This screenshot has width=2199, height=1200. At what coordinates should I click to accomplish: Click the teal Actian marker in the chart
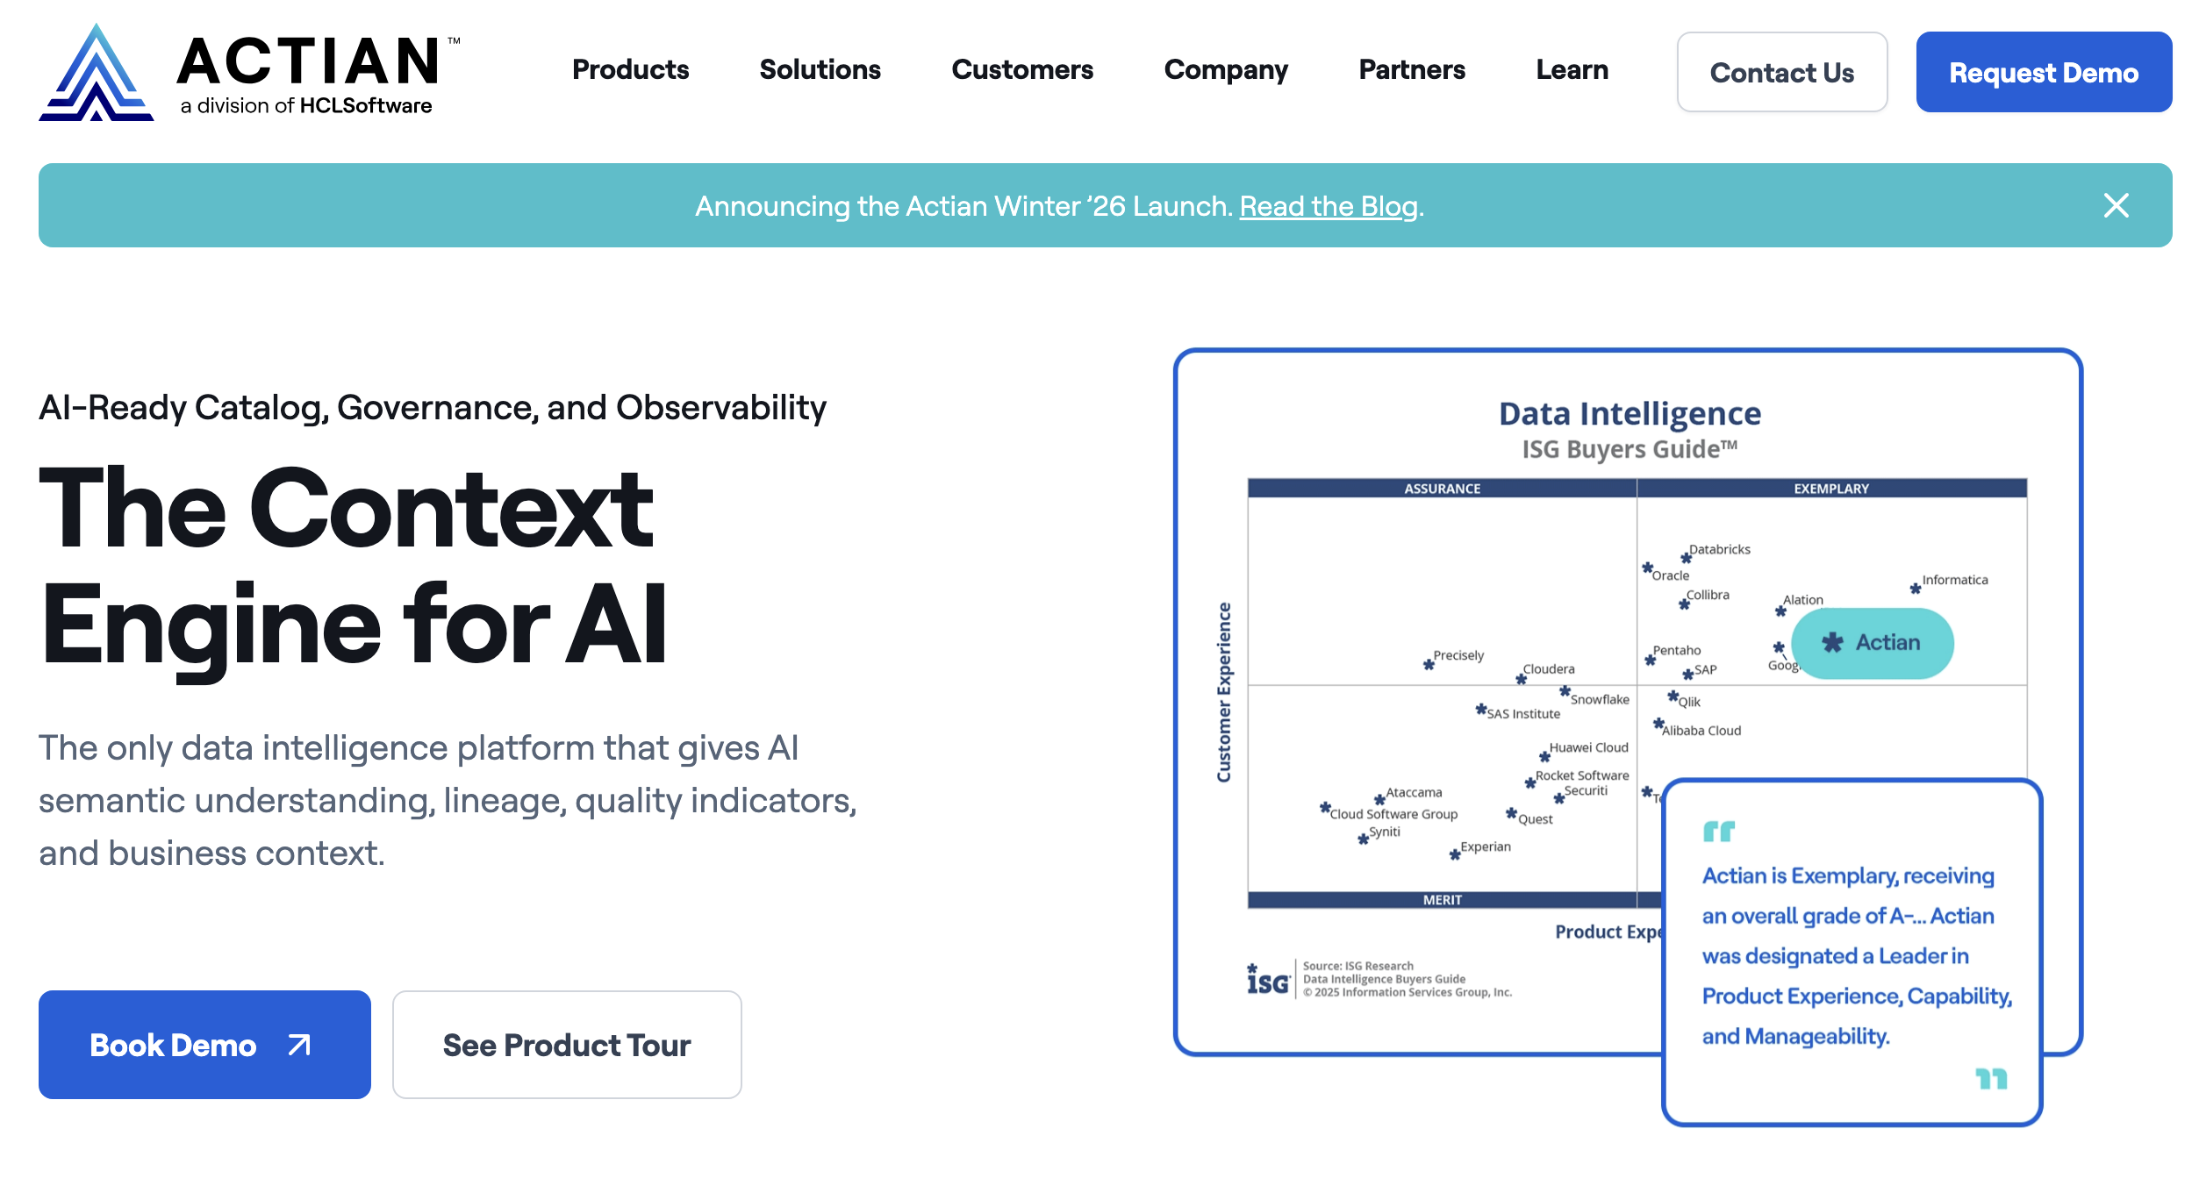[x=1873, y=643]
